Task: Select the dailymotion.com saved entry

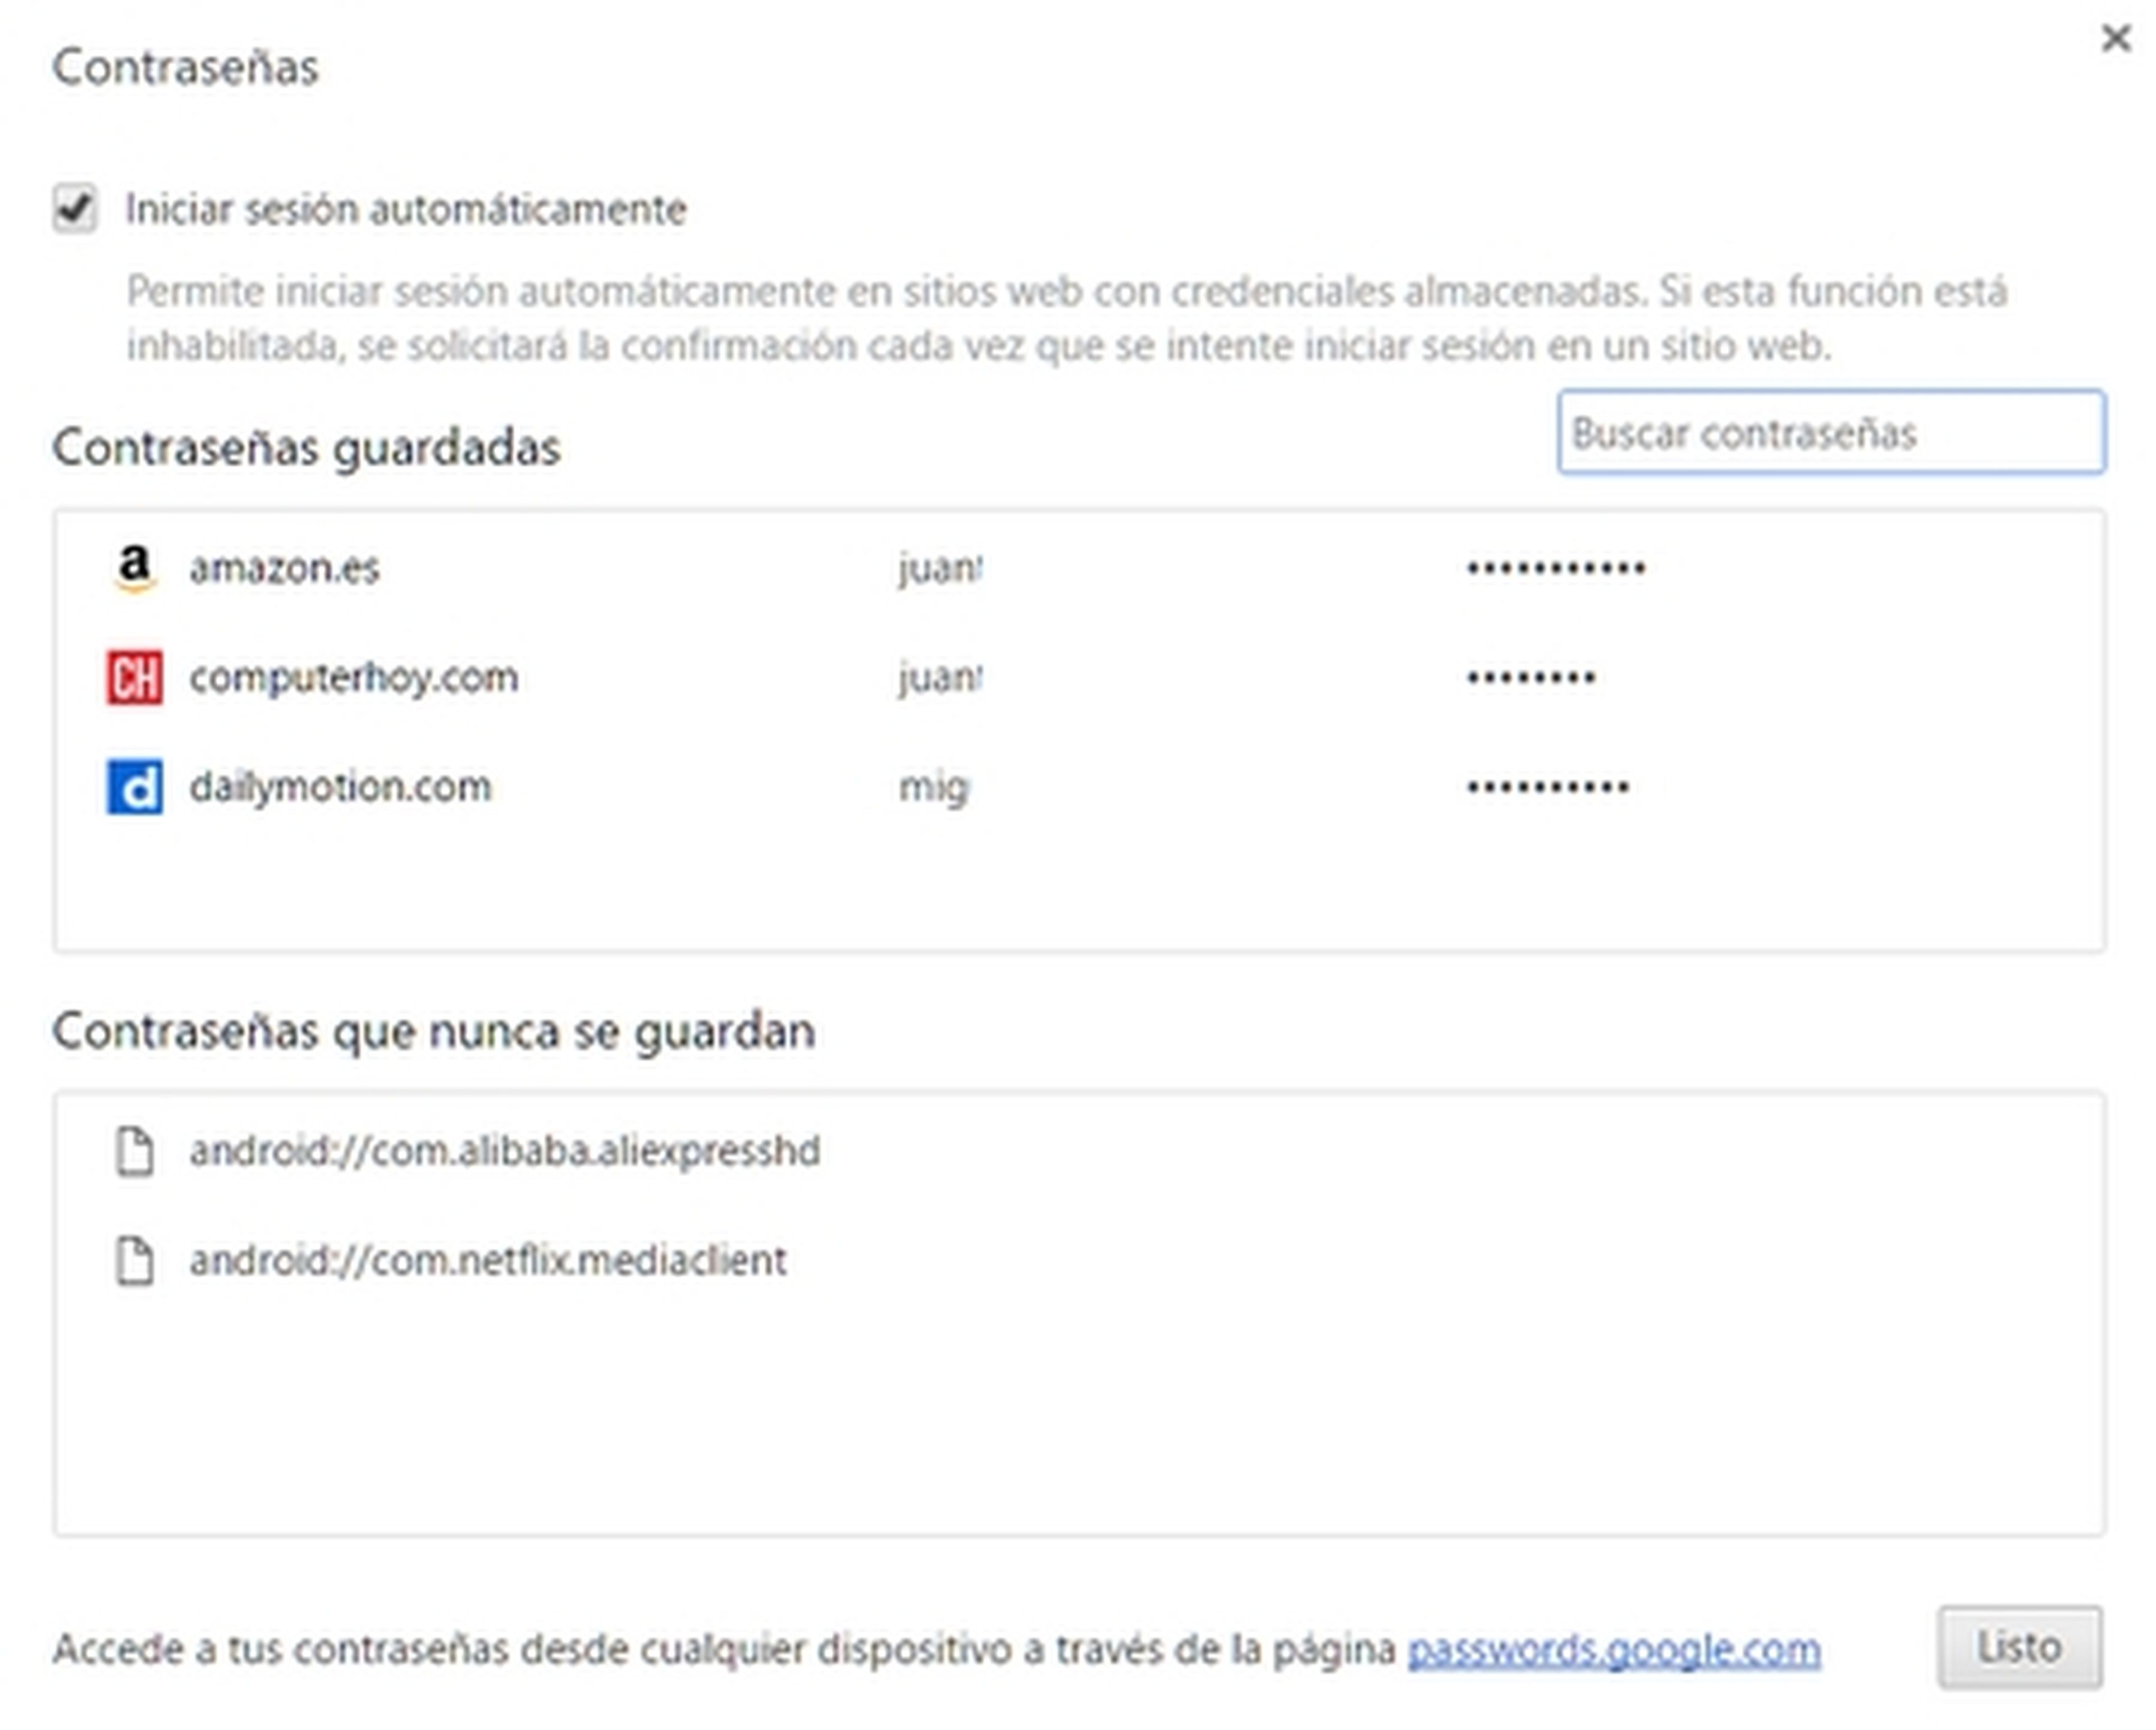Action: pos(340,788)
